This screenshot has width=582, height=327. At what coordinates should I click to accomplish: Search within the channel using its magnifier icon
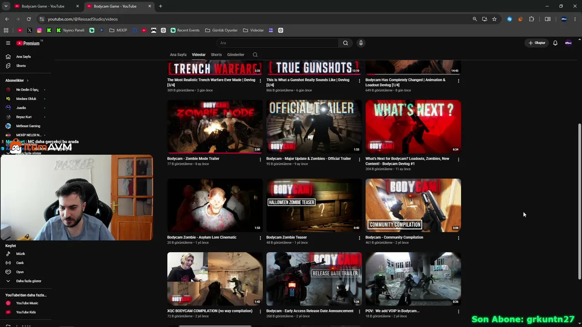coord(255,54)
